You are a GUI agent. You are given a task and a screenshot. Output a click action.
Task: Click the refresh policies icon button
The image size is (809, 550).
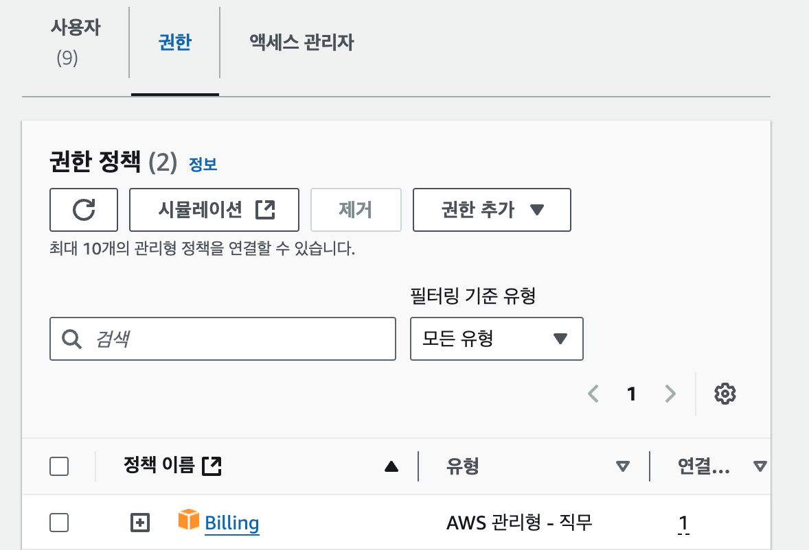[84, 210]
